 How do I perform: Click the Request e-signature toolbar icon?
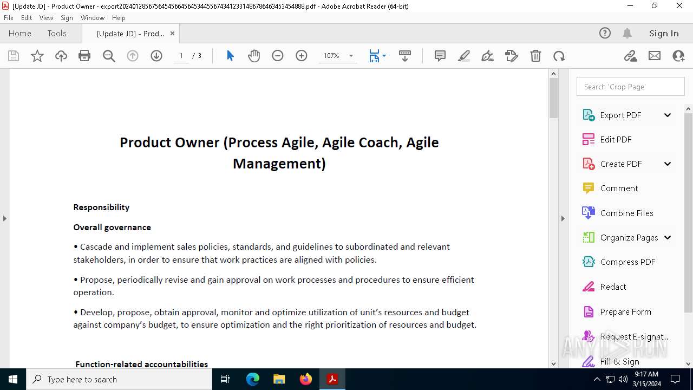[512, 56]
